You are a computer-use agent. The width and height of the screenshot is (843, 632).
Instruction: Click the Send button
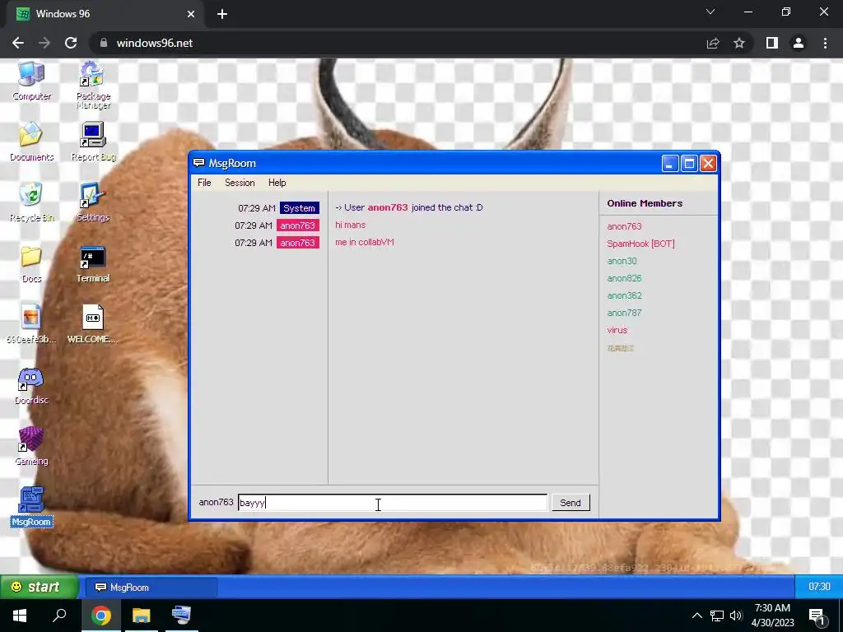[571, 503]
